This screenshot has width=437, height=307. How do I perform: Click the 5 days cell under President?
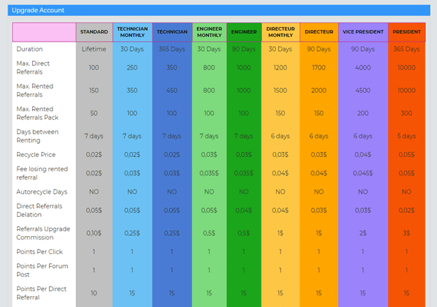pyautogui.click(x=406, y=136)
